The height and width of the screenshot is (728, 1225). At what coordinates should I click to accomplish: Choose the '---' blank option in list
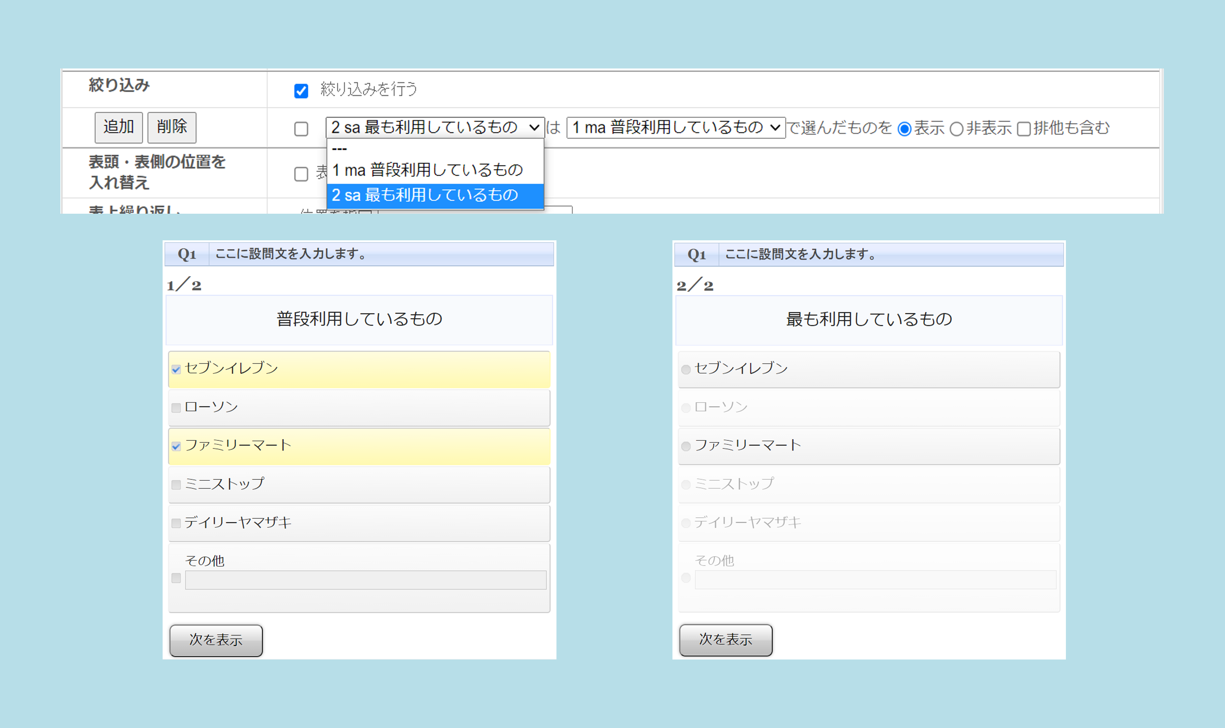click(x=435, y=149)
